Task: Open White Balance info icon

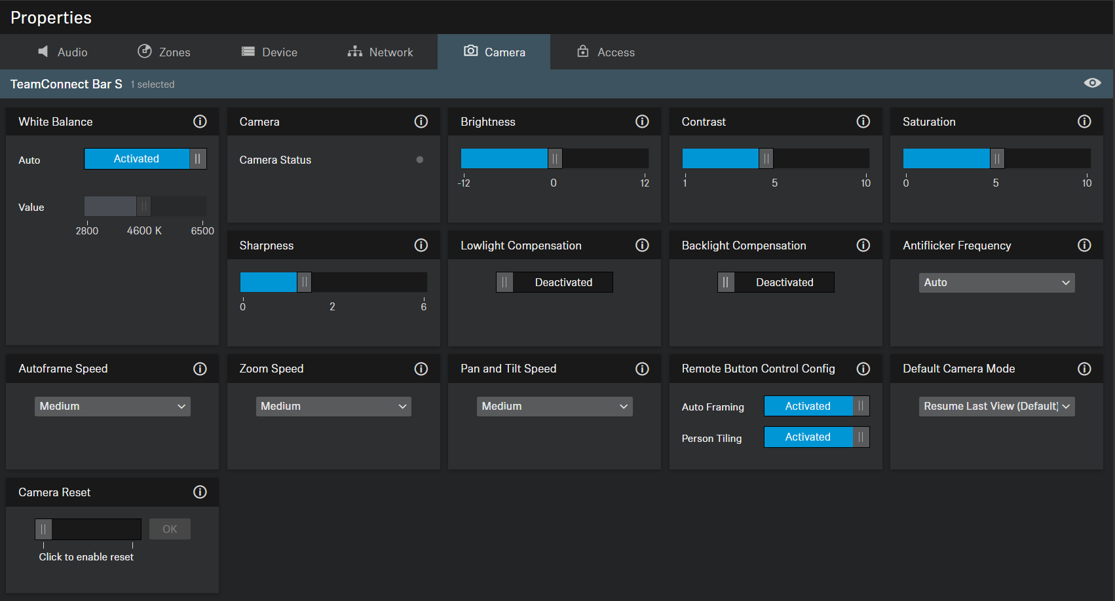Action: [200, 122]
